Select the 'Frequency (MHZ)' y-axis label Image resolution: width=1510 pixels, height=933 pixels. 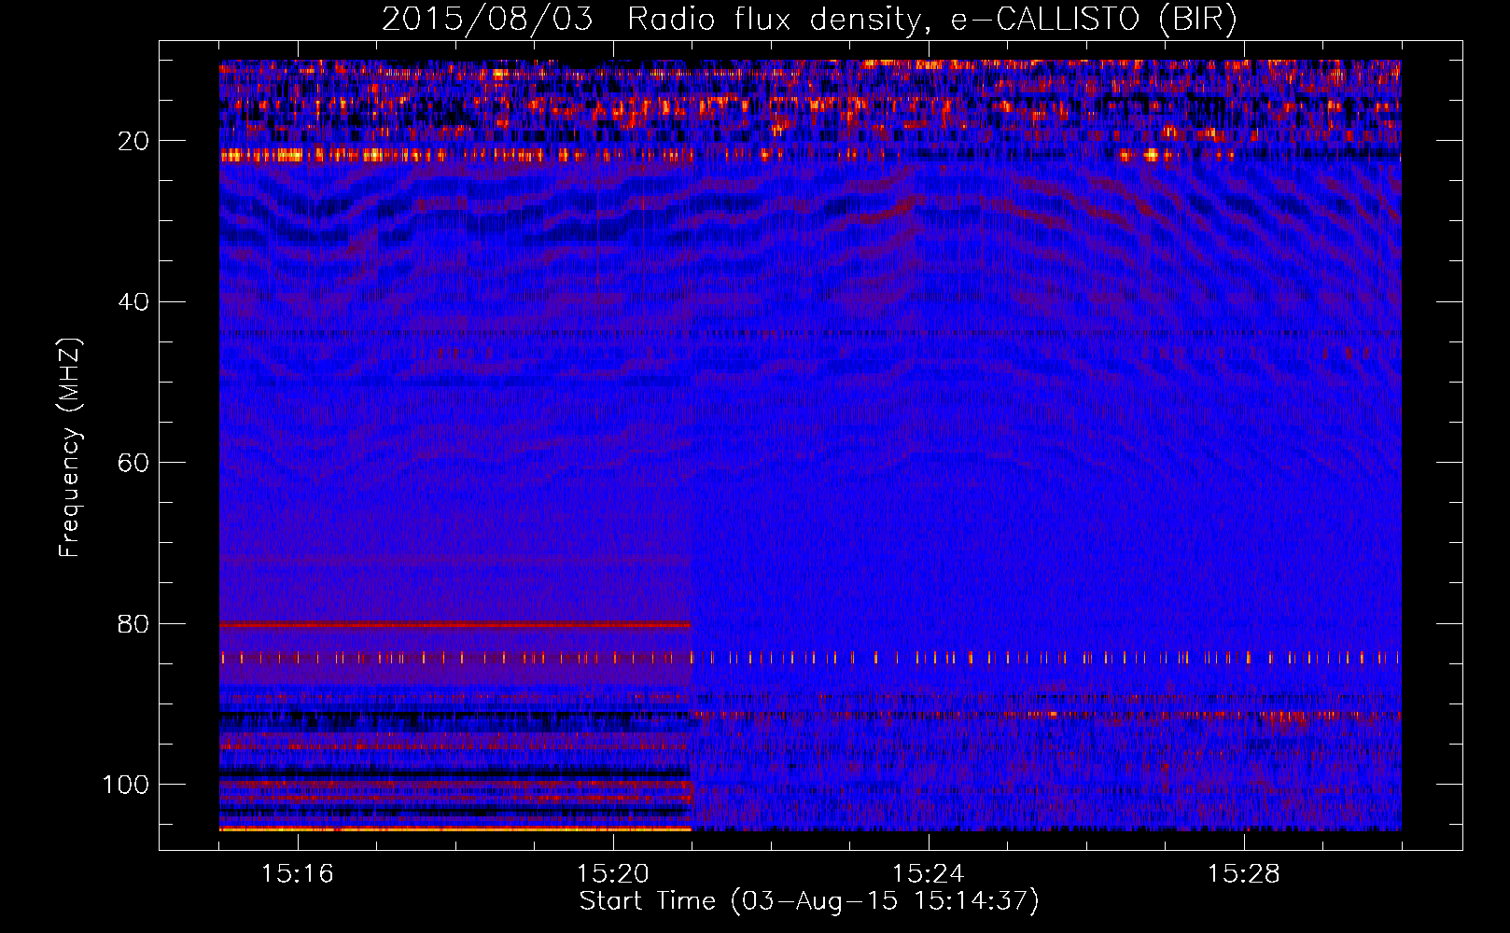point(70,448)
